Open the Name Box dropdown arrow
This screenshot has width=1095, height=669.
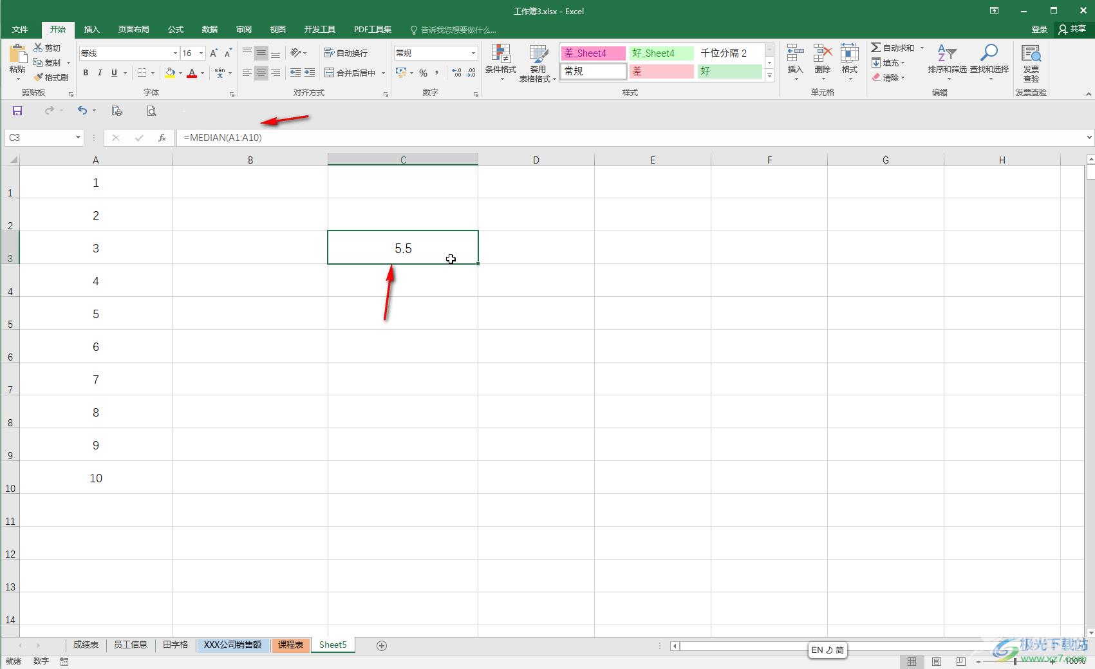click(78, 137)
